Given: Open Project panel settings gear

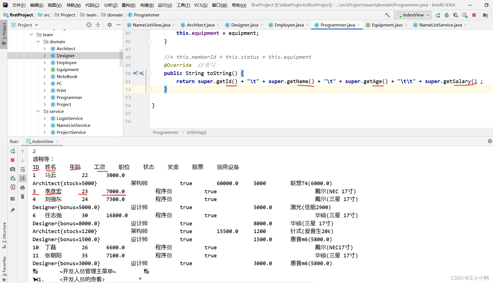Looking at the screenshot, I should click(110, 25).
